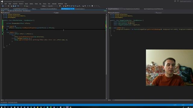Open the right pane Update() member dropdown

174,13
